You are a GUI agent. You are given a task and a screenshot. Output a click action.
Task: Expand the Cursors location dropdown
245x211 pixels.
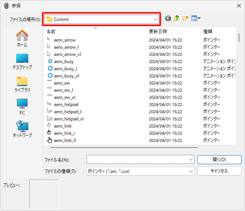[155, 20]
